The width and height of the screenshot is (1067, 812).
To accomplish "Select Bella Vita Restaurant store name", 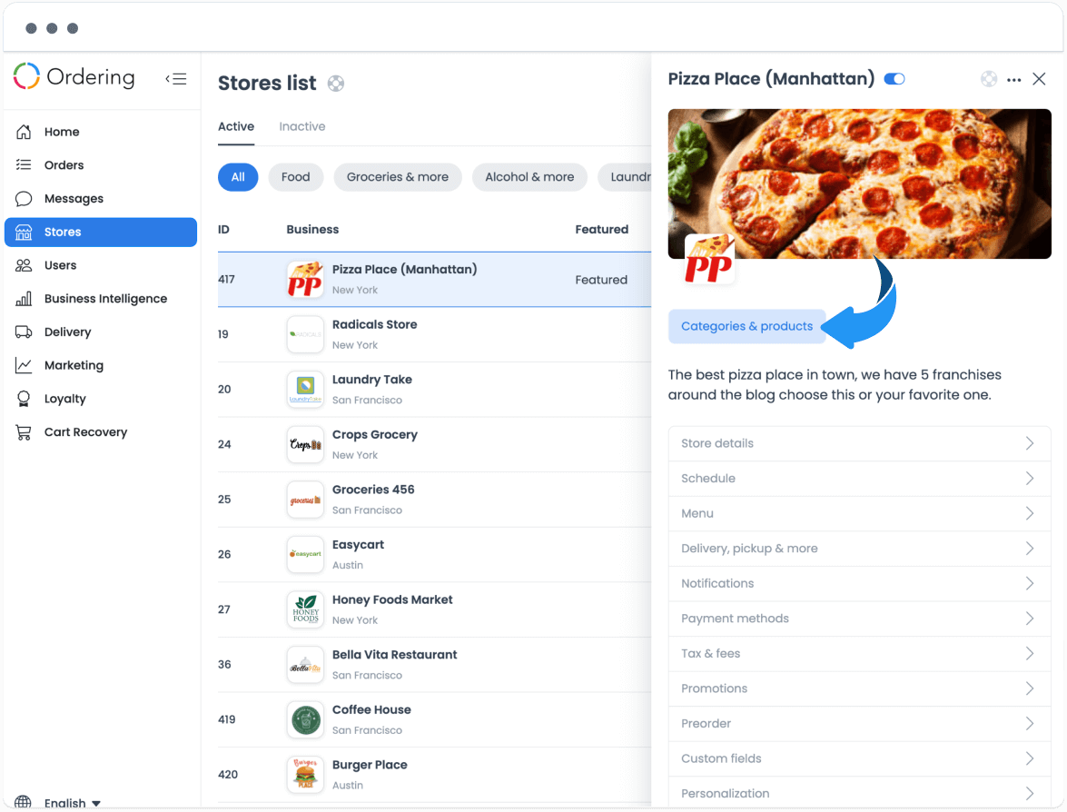I will (x=394, y=655).
